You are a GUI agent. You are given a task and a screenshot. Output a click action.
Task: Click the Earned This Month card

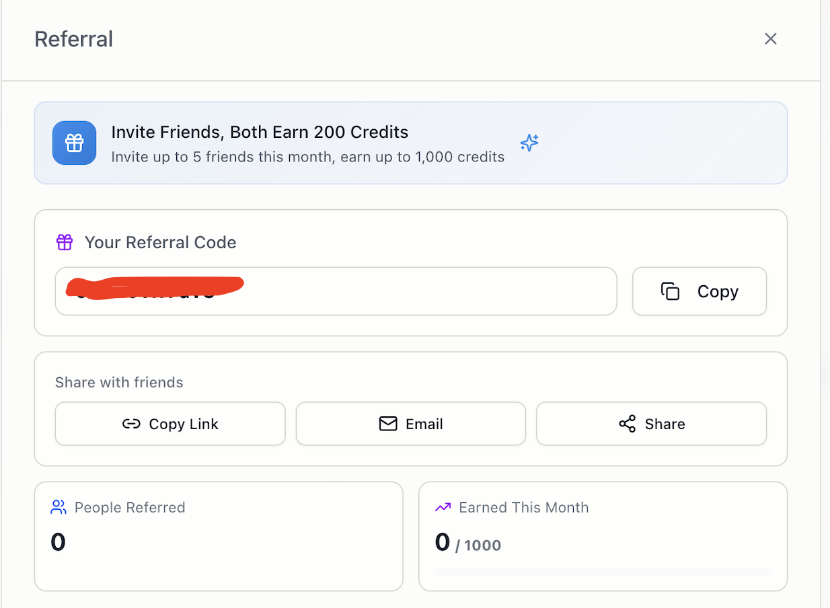click(x=603, y=536)
